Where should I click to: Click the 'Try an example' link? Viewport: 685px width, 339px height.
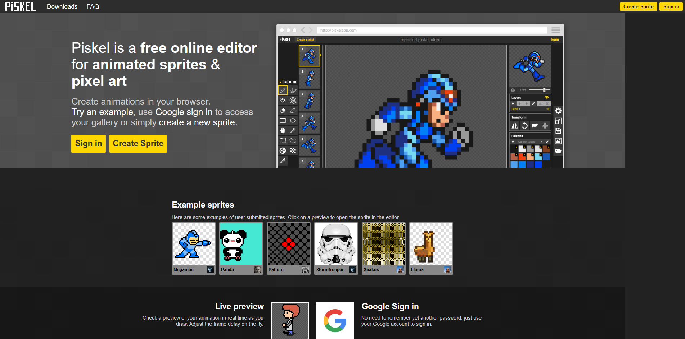(x=102, y=112)
